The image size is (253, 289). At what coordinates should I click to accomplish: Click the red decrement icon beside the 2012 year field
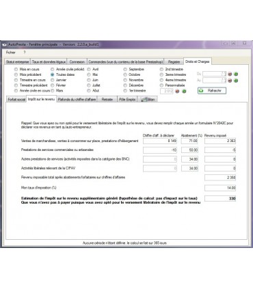[x=177, y=91]
